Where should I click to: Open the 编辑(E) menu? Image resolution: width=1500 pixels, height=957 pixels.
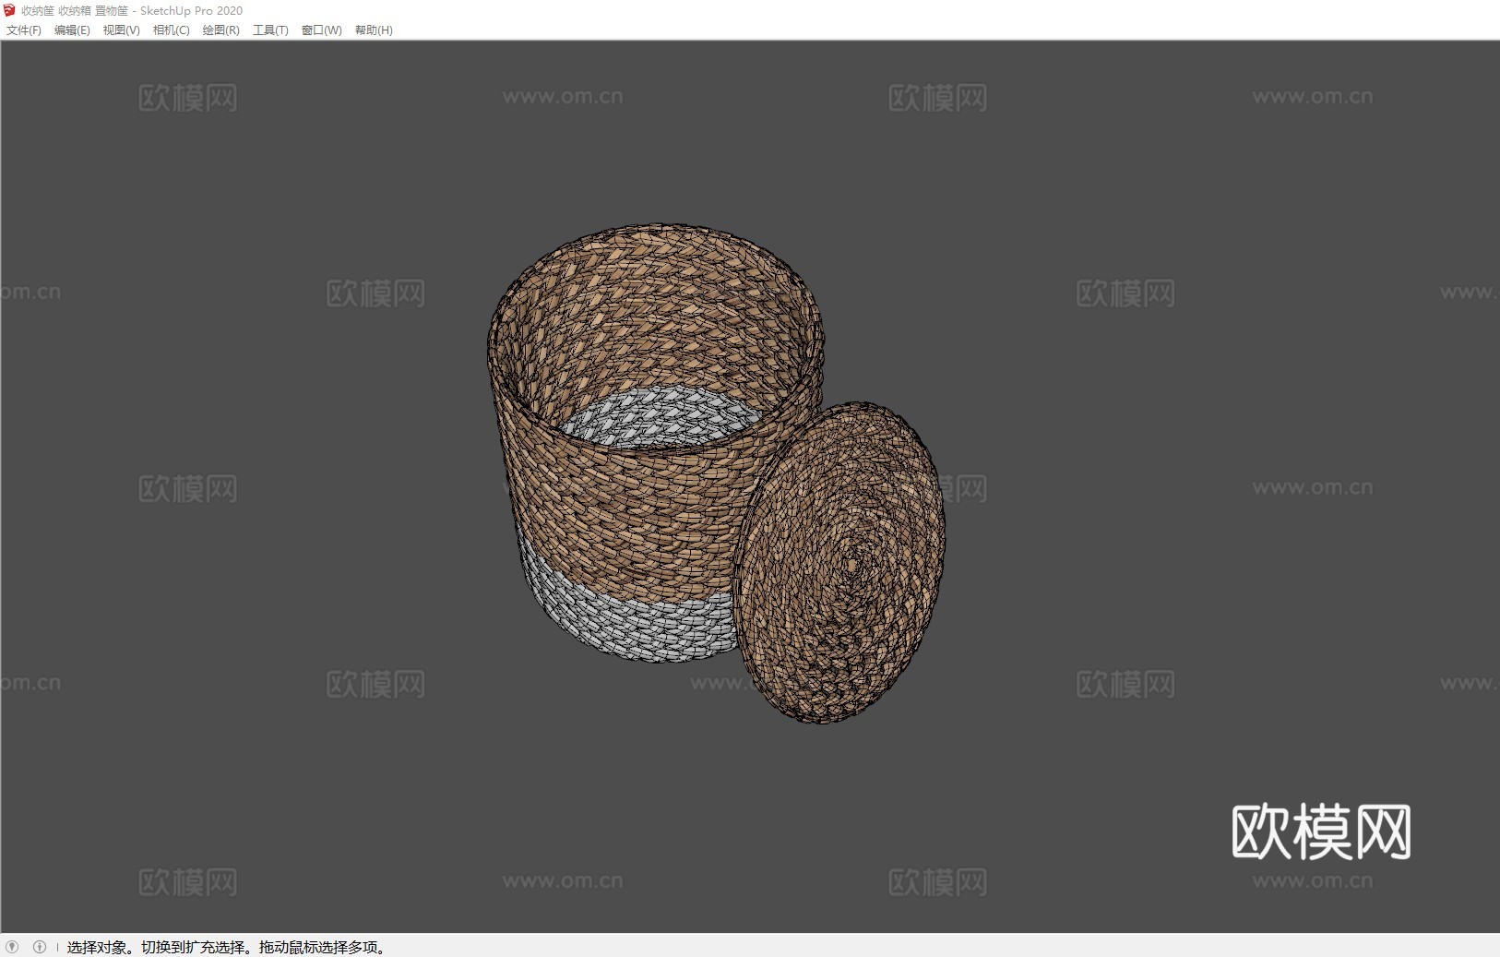click(72, 30)
